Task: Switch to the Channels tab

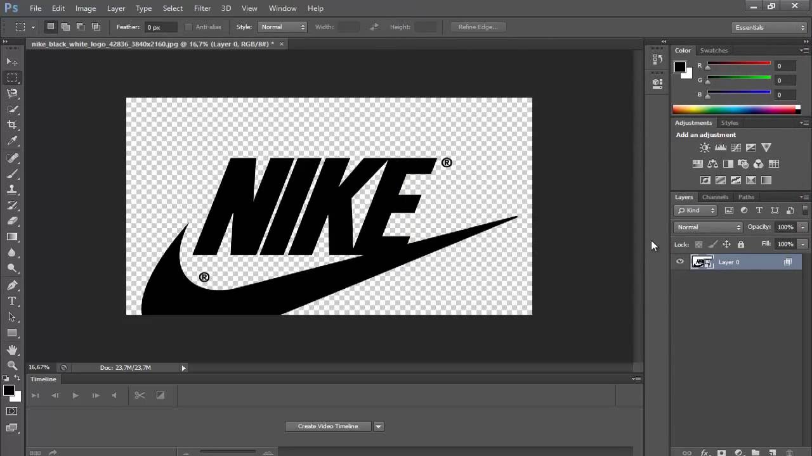Action: [x=715, y=197]
